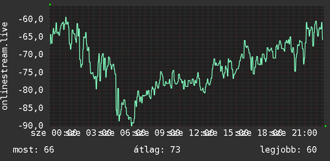Viewport: 330px width, 161px height.
Task: Click the green arrow ending the x-axis
Action: click(326, 126)
